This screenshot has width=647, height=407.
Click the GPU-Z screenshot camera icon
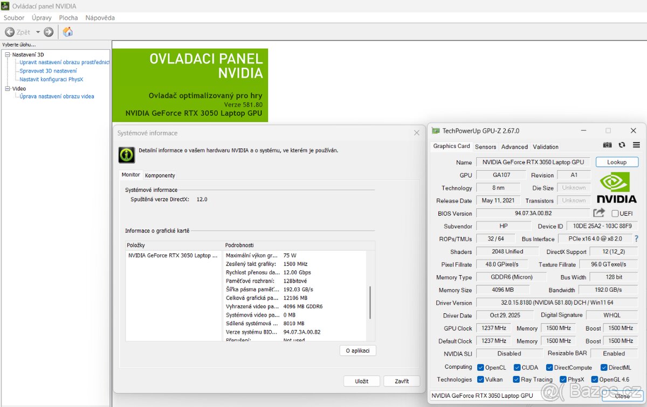point(608,145)
